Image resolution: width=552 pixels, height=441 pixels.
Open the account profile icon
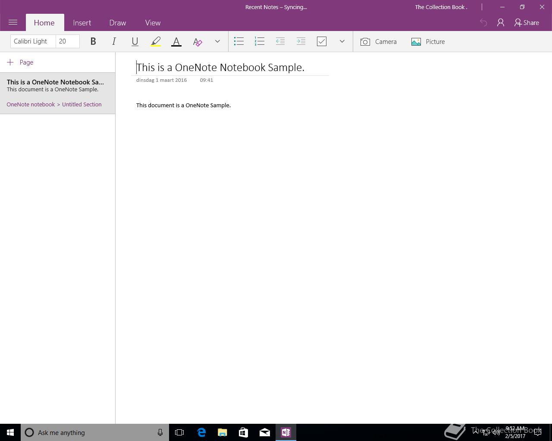[501, 22]
